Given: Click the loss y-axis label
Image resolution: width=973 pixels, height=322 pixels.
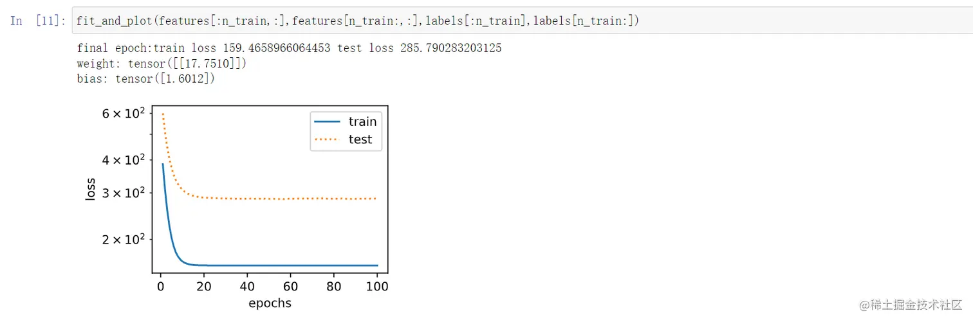Looking at the screenshot, I should [90, 189].
